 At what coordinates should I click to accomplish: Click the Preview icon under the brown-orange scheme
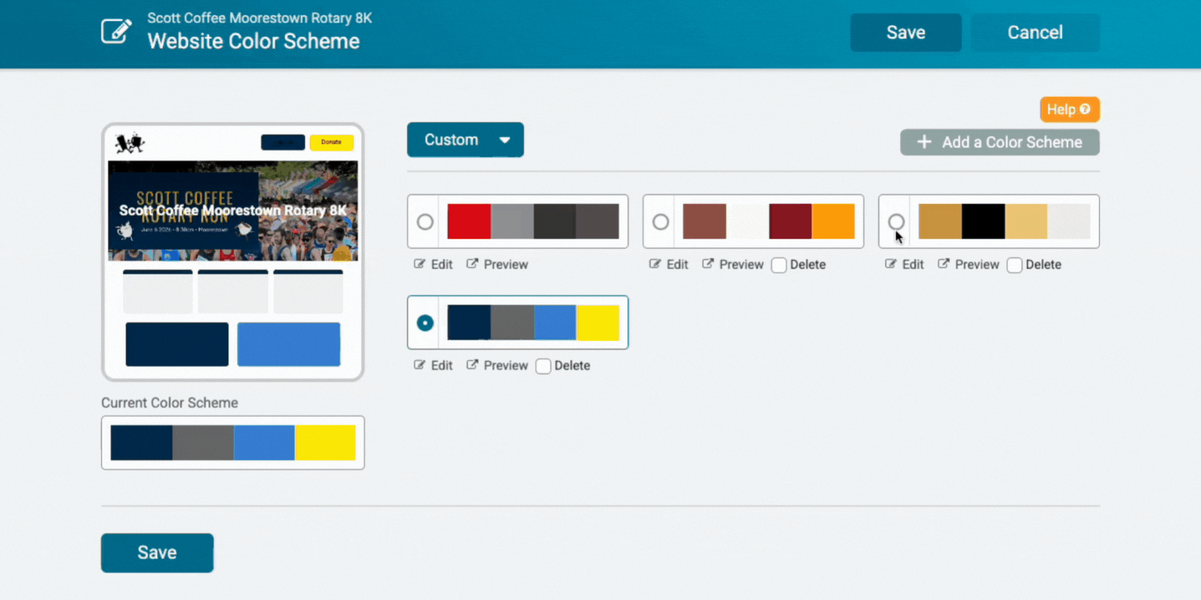click(x=708, y=264)
